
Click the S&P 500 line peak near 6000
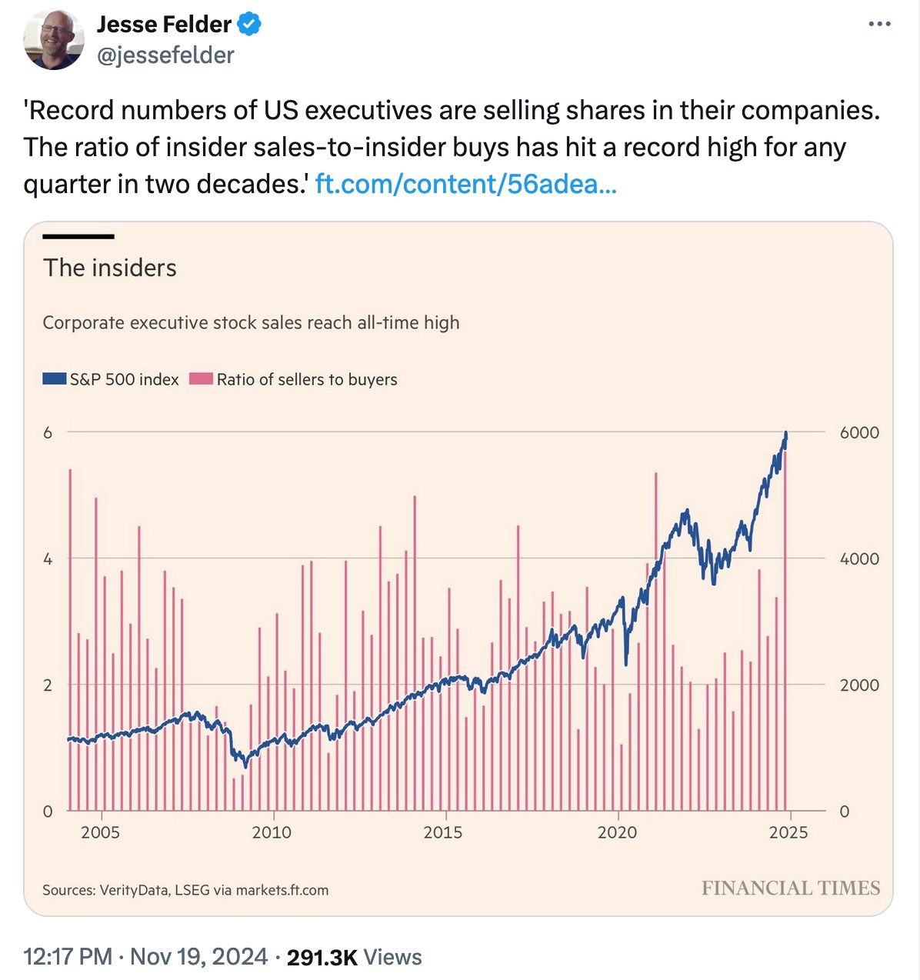pyautogui.click(x=786, y=435)
